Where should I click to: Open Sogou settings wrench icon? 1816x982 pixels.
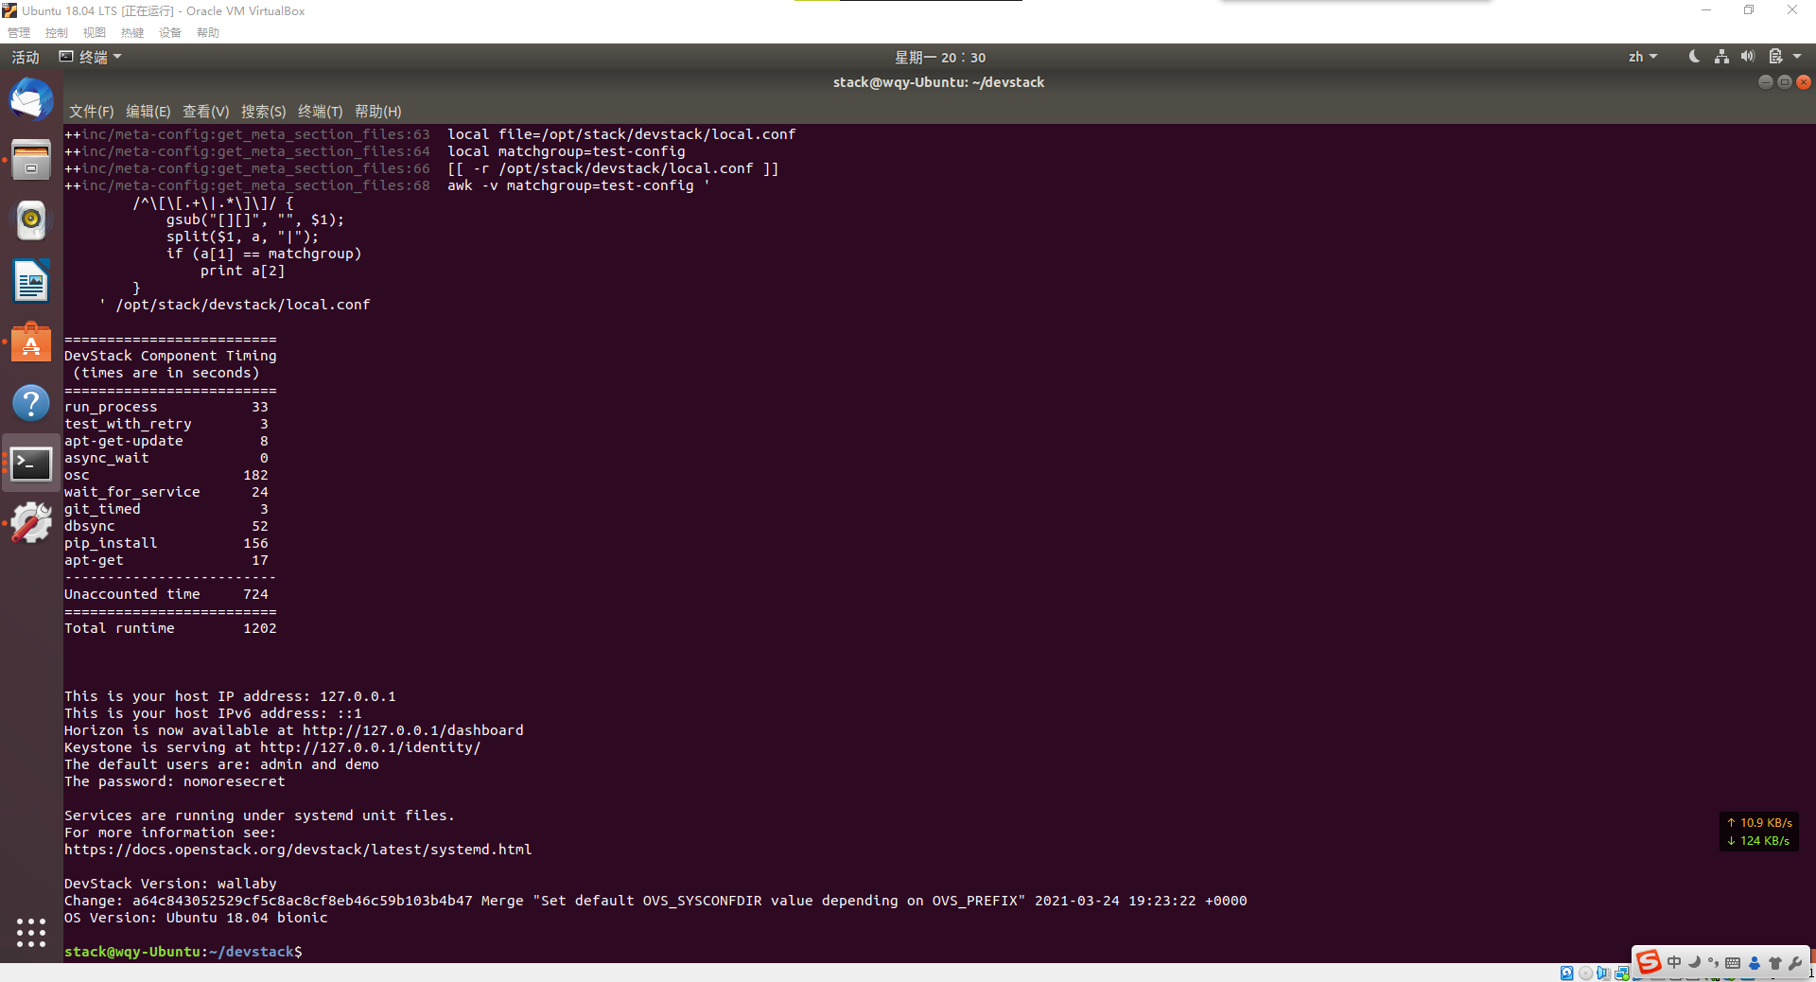tap(1795, 963)
